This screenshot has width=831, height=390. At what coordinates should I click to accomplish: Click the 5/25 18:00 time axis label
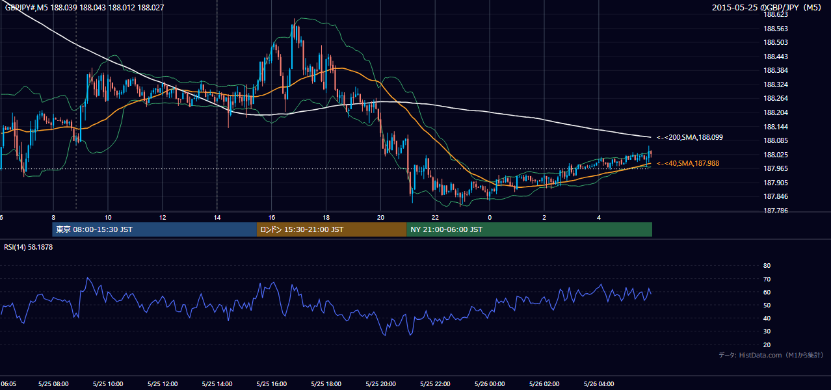click(326, 384)
